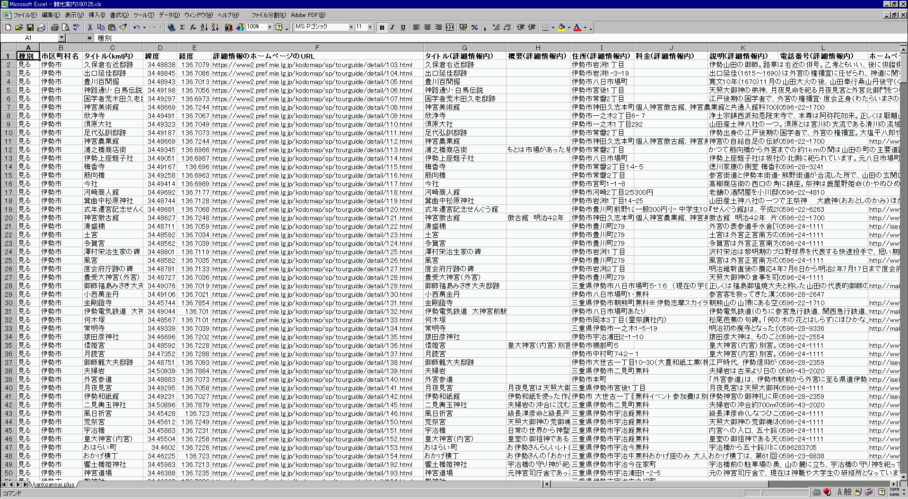Expand the undo history dropdown arrow
The height and width of the screenshot is (499, 908).
coord(144,27)
